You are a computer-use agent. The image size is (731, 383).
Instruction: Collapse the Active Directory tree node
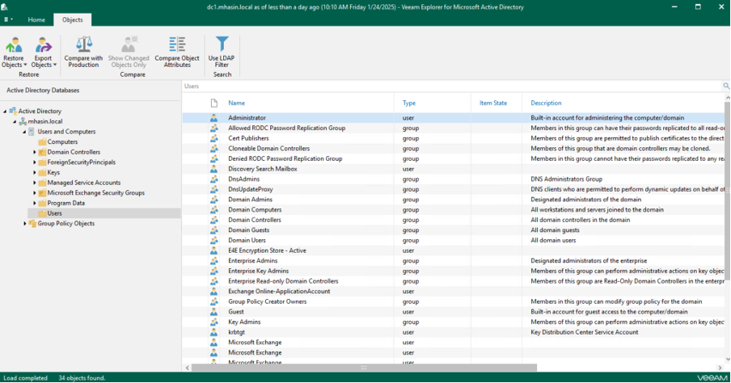[5, 112]
